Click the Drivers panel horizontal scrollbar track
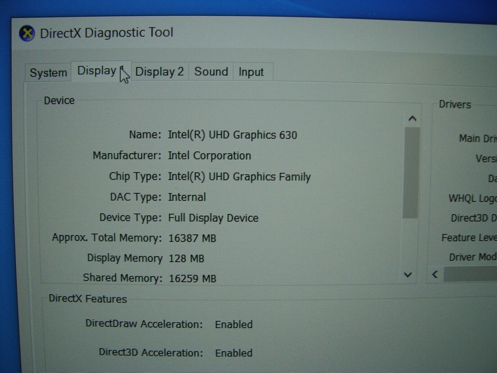Image resolution: width=497 pixels, height=373 pixels. pyautogui.click(x=470, y=274)
